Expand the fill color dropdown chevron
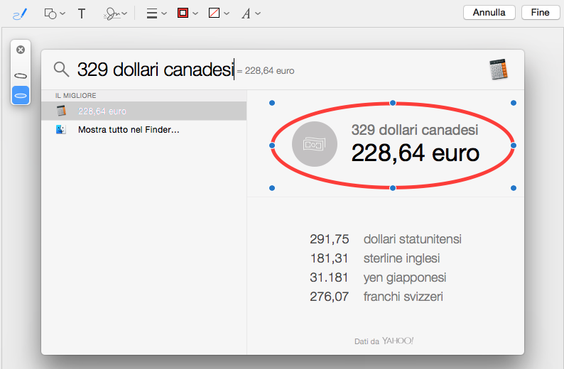Image resolution: width=564 pixels, height=369 pixels. point(227,13)
